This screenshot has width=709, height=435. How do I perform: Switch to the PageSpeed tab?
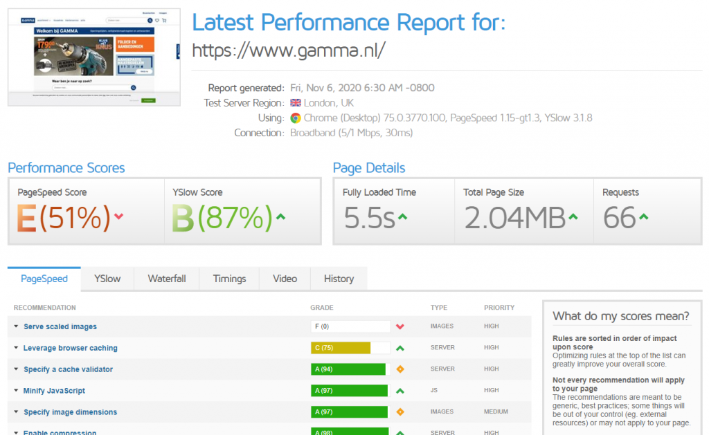click(44, 279)
